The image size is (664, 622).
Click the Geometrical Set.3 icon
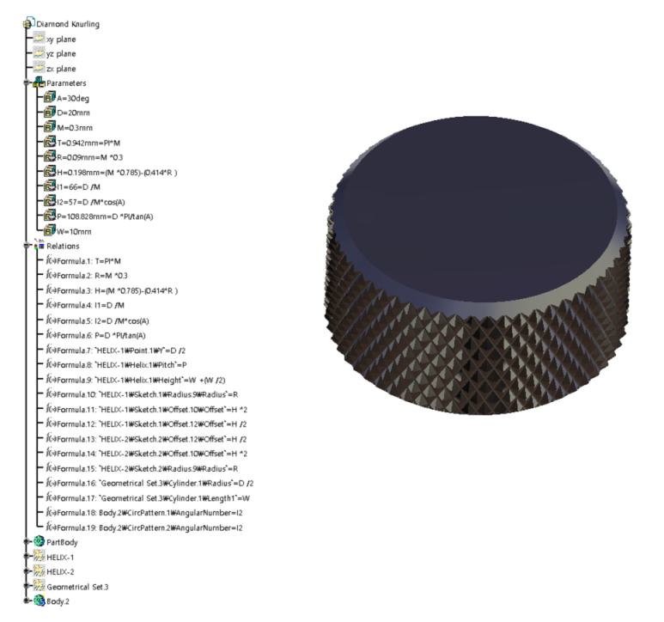pos(39,586)
